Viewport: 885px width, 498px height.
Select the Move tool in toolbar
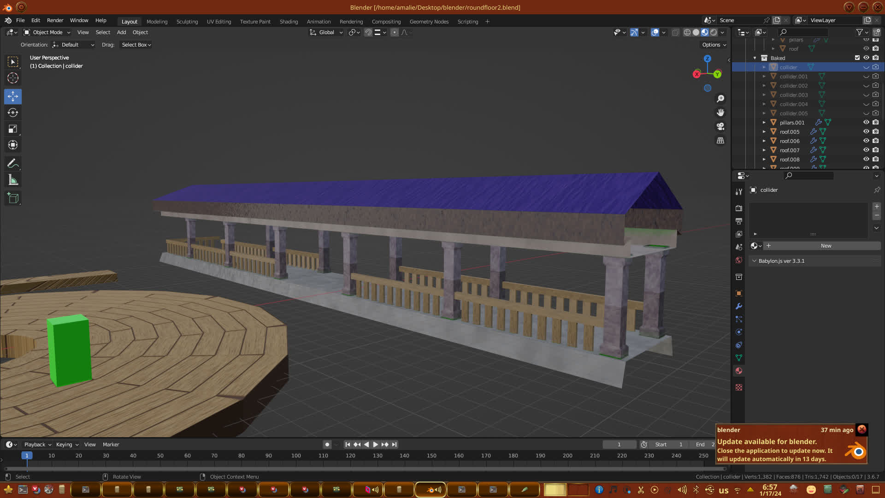coord(13,96)
